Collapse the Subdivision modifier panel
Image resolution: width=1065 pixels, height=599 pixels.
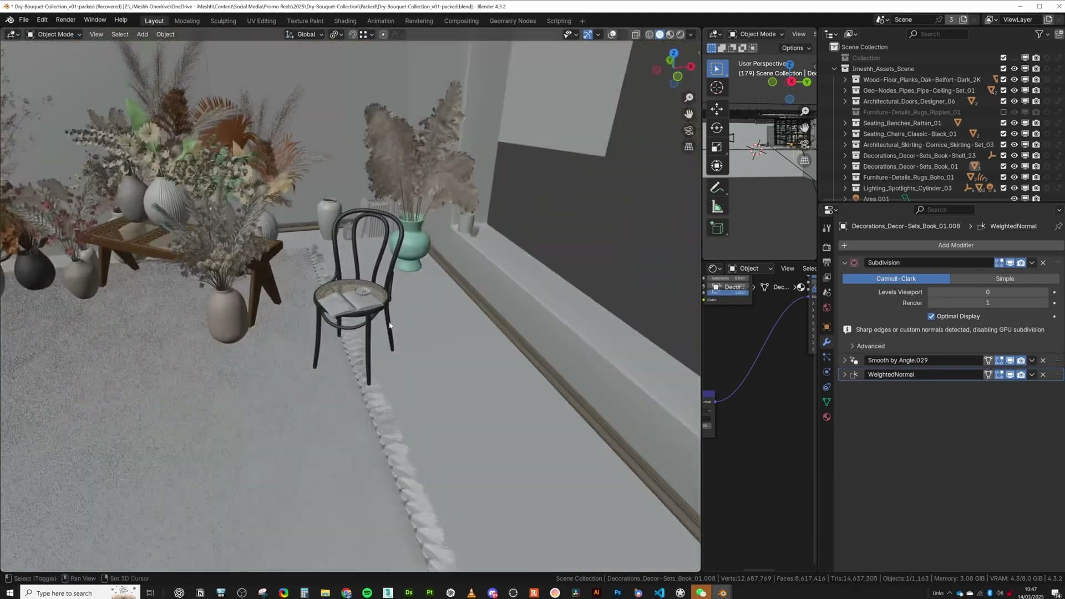pyautogui.click(x=845, y=263)
